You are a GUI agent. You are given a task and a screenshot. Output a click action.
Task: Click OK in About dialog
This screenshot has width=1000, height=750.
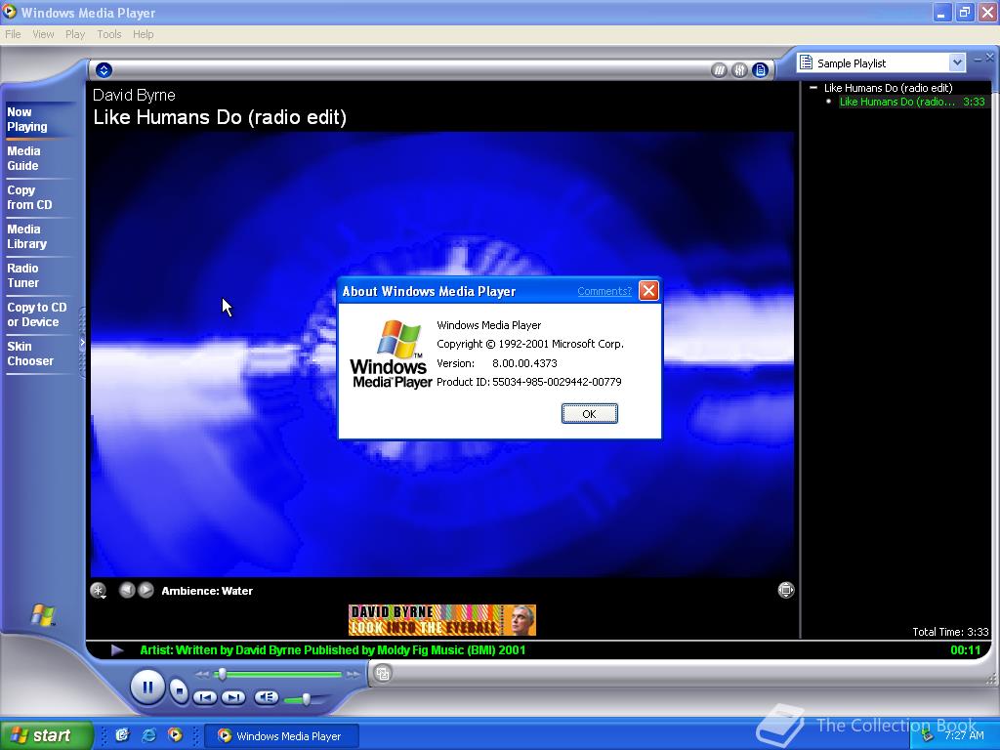589,414
